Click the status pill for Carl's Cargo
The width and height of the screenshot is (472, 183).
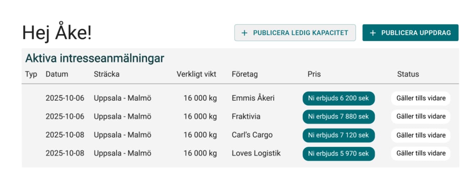(421, 135)
